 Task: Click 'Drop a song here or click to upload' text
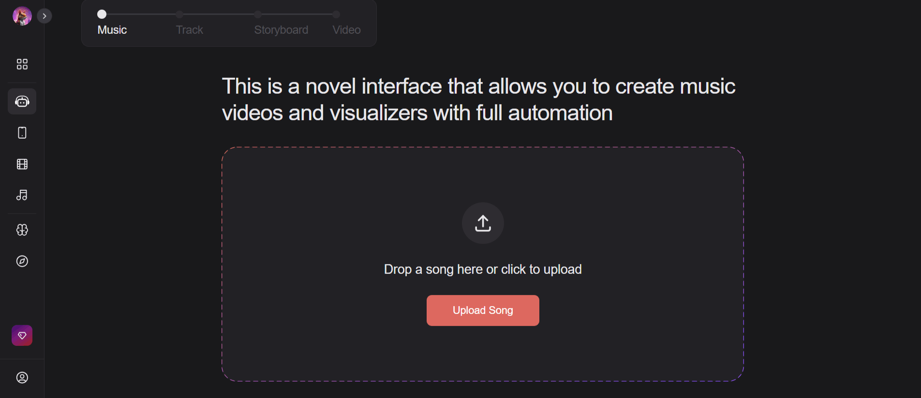483,270
